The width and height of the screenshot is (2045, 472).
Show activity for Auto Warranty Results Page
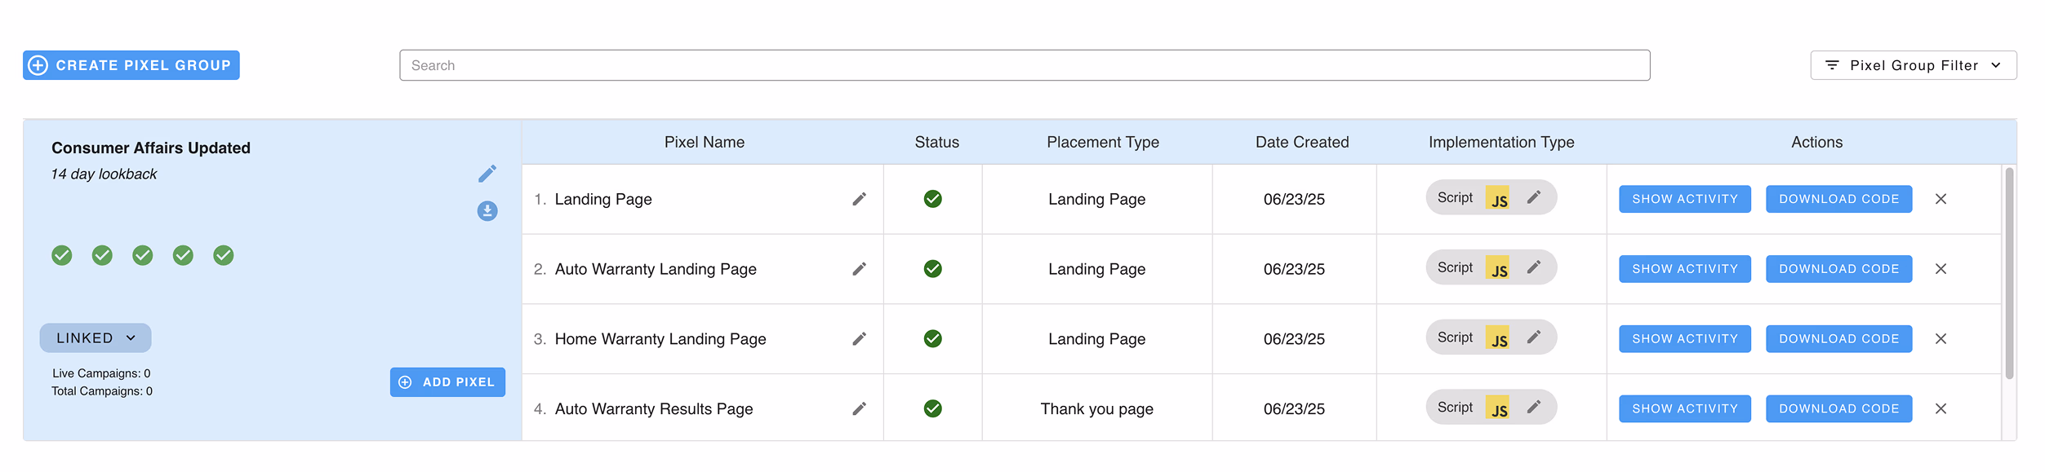(1685, 409)
